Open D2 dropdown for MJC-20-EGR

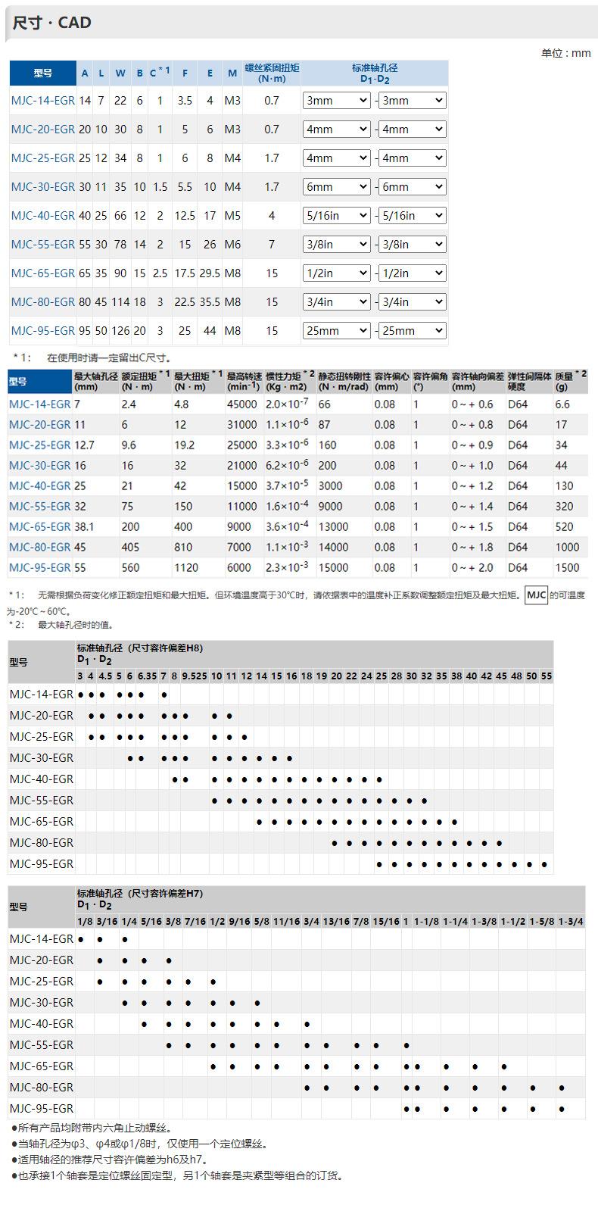click(412, 129)
